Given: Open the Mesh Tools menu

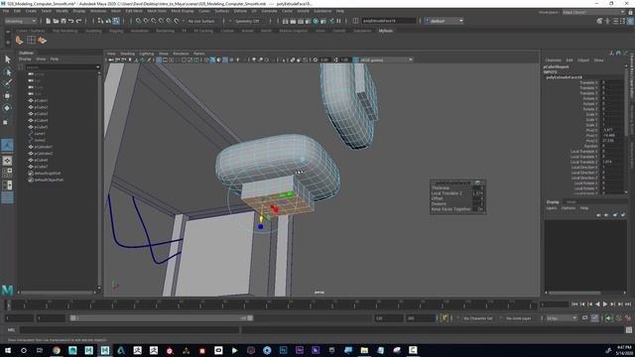Looking at the screenshot, I should (157, 11).
